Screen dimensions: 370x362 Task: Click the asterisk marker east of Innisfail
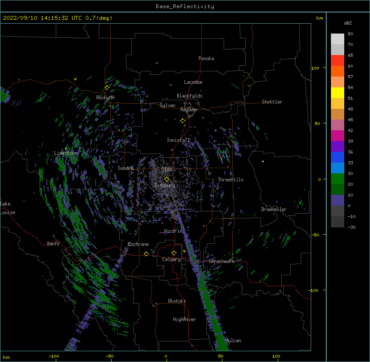click(x=215, y=130)
